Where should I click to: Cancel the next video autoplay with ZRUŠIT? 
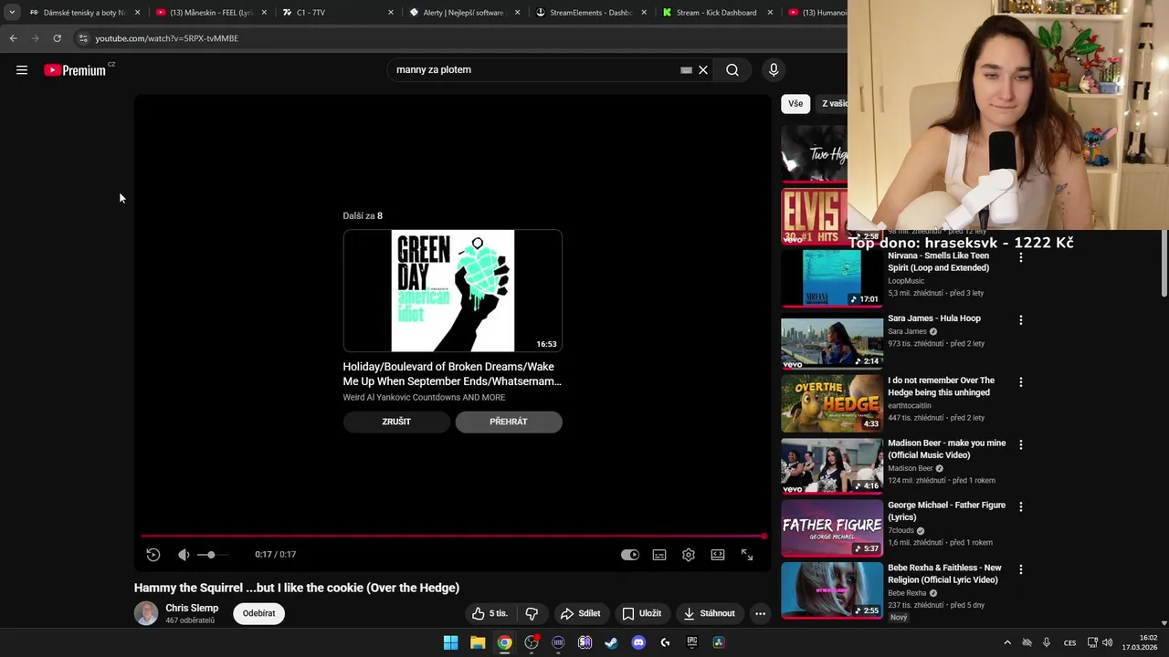point(396,422)
